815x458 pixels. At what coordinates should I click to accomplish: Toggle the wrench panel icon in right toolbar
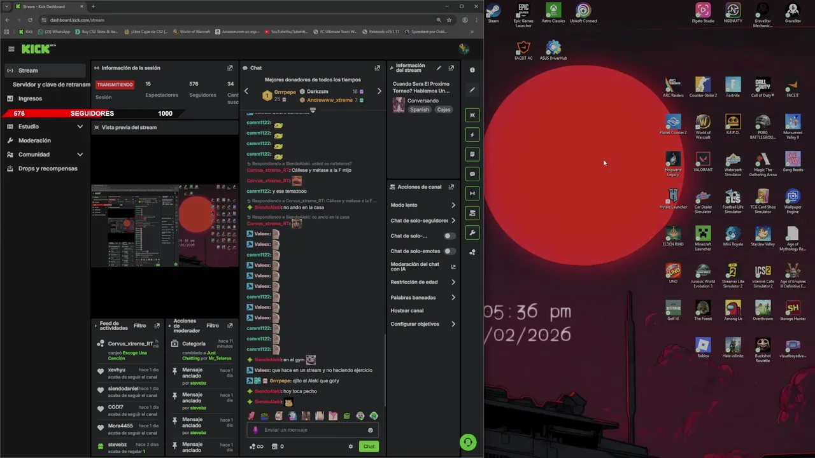tap(472, 233)
